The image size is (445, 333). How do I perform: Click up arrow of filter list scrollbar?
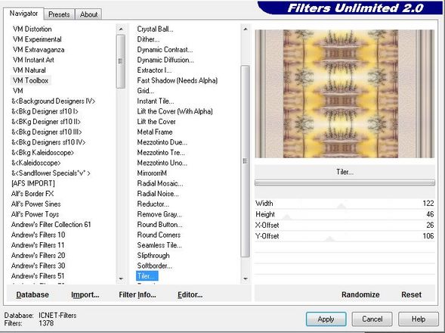(x=246, y=29)
